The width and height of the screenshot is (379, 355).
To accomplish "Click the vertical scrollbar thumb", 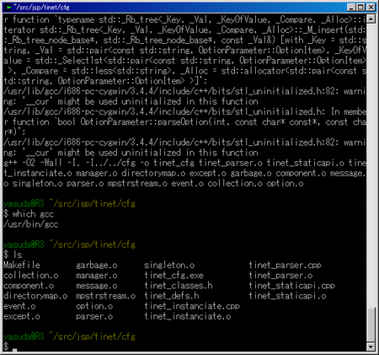I will [371, 325].
